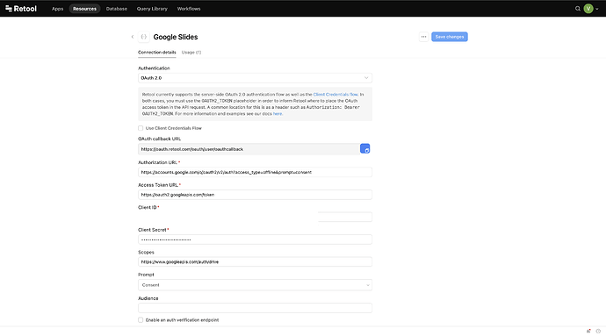The width and height of the screenshot is (606, 336).
Task: Open the user avatar menu
Action: (x=588, y=9)
